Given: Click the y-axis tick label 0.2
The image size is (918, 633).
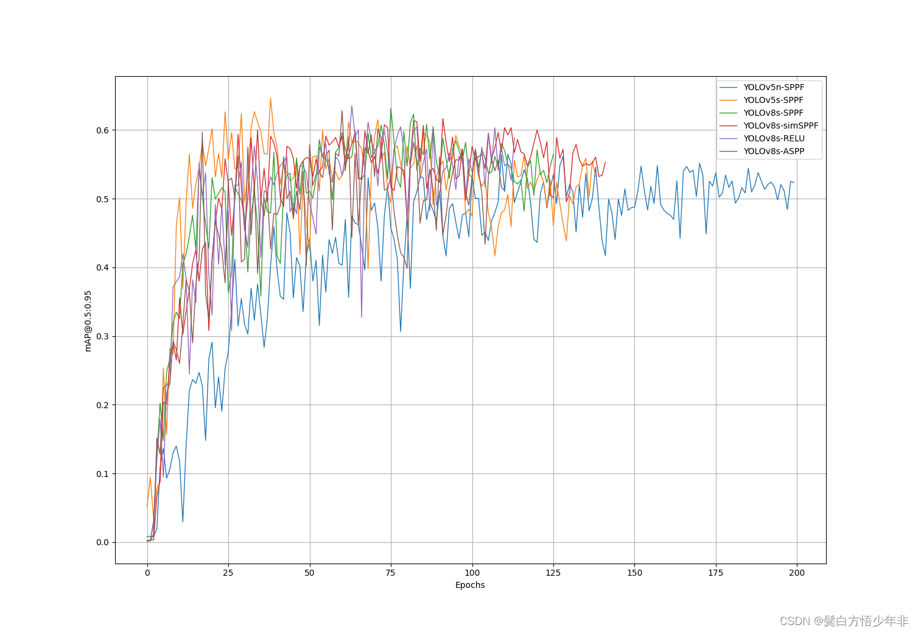Looking at the screenshot, I should click(x=102, y=405).
